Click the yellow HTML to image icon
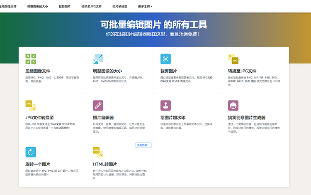311x195 pixels. tap(98, 152)
